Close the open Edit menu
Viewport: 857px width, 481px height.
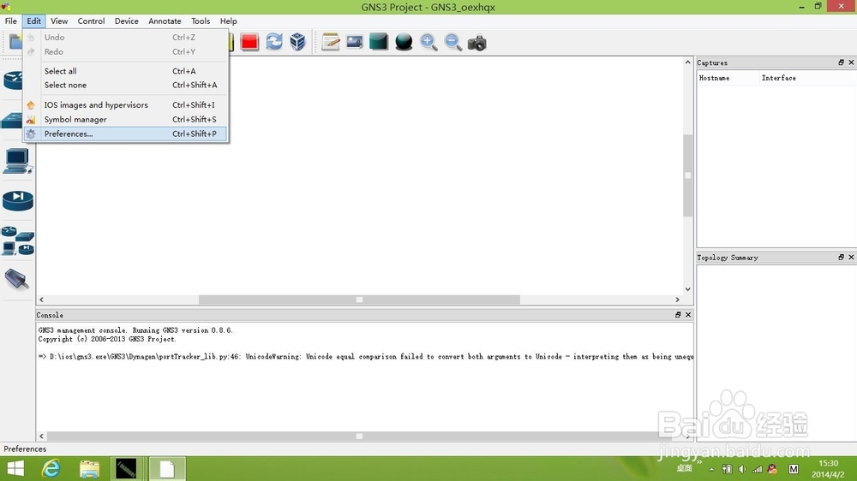coord(34,21)
